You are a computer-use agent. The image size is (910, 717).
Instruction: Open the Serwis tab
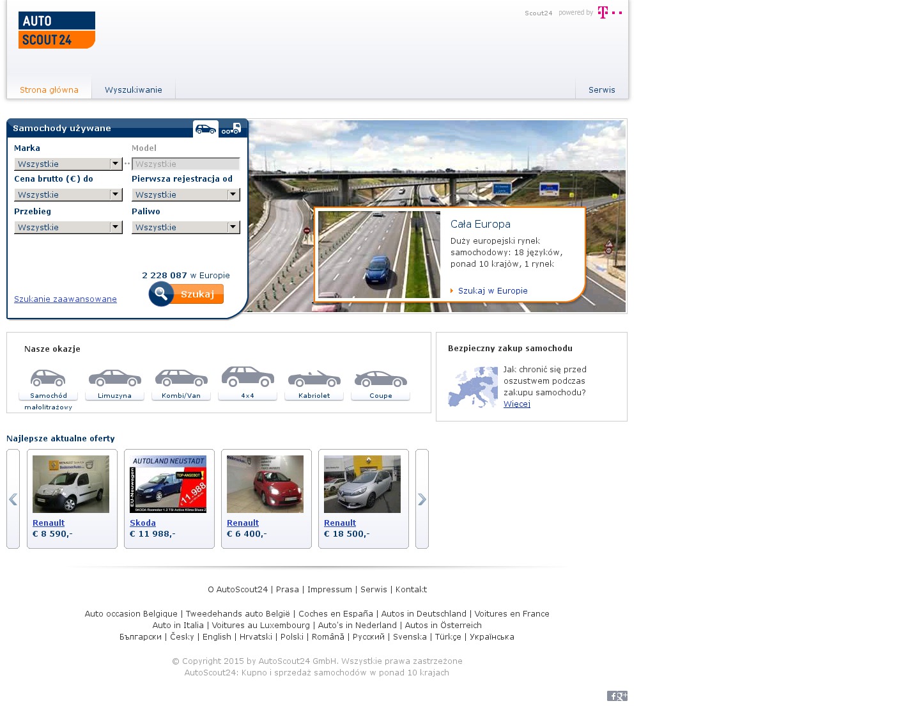tap(601, 90)
